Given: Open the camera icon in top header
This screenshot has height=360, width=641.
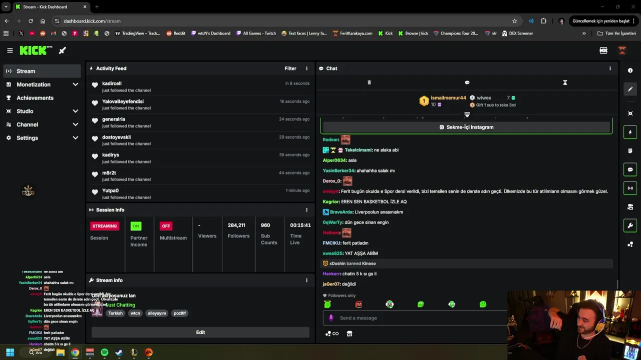Looking at the screenshot, I should [x=603, y=50].
